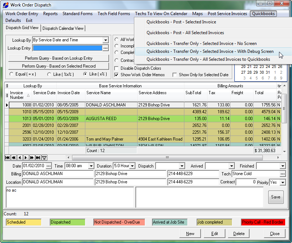Open the grid filter funnel icon
The height and width of the screenshot is (243, 292).
(x=44, y=158)
